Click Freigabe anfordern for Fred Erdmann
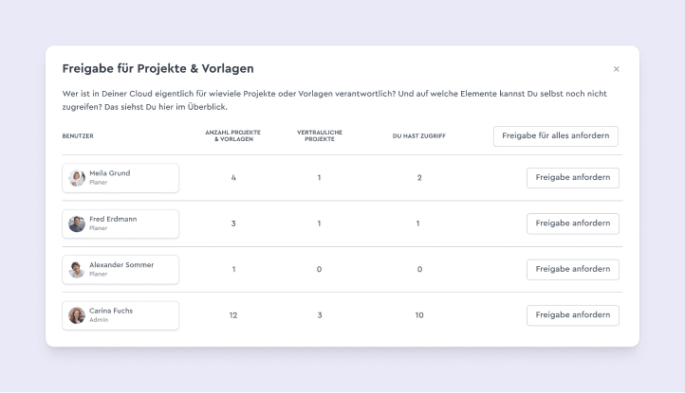Screen dimensions: 685x393 point(573,223)
